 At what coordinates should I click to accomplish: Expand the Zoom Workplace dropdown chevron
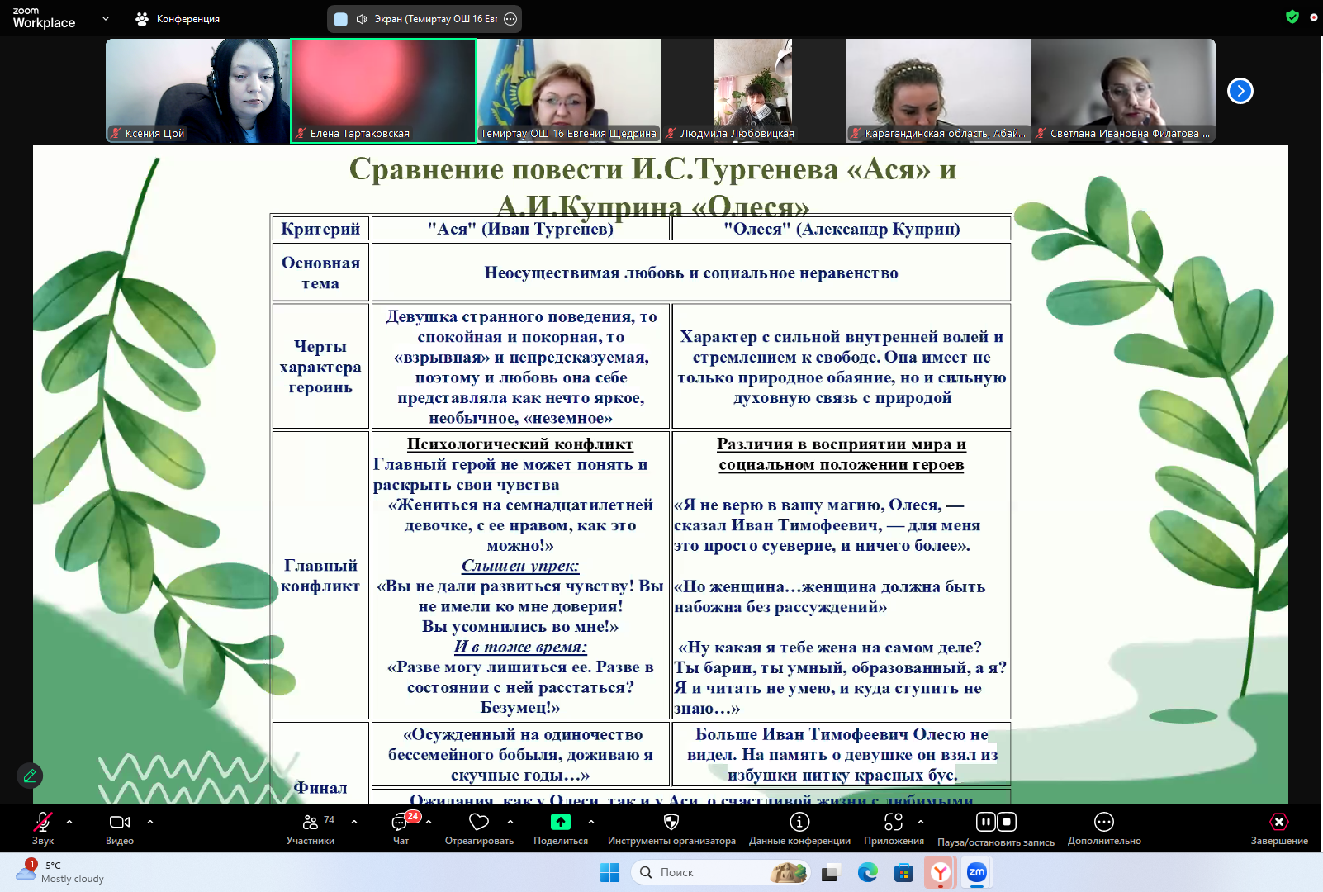pyautogui.click(x=106, y=18)
